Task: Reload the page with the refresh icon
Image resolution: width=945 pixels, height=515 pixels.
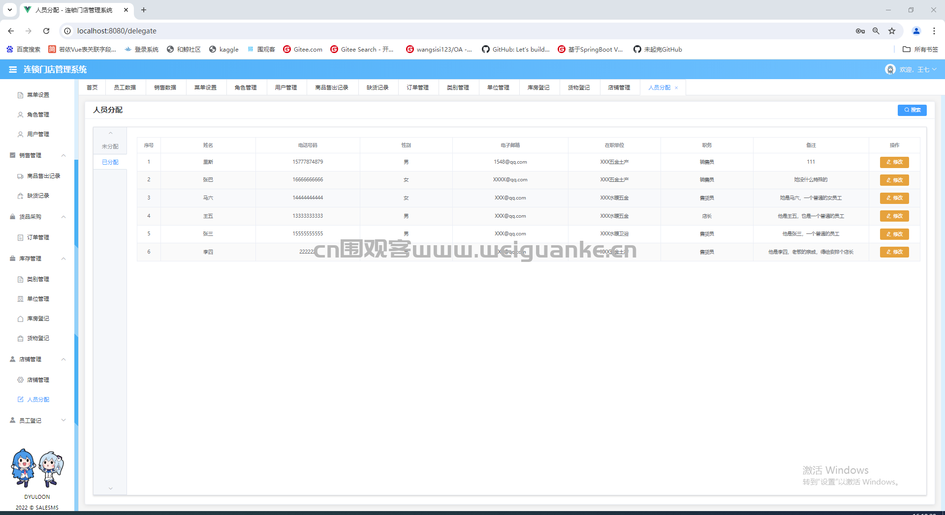Action: tap(46, 31)
